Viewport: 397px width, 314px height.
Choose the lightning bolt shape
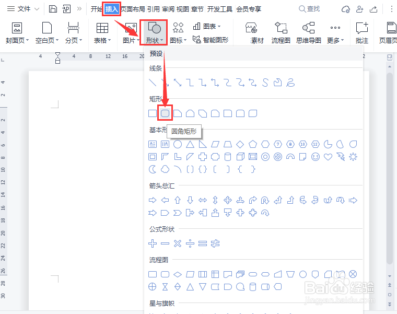pyautogui.click(x=341, y=157)
